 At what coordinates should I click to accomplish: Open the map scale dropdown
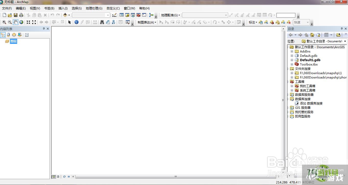pyautogui.click(x=108, y=15)
